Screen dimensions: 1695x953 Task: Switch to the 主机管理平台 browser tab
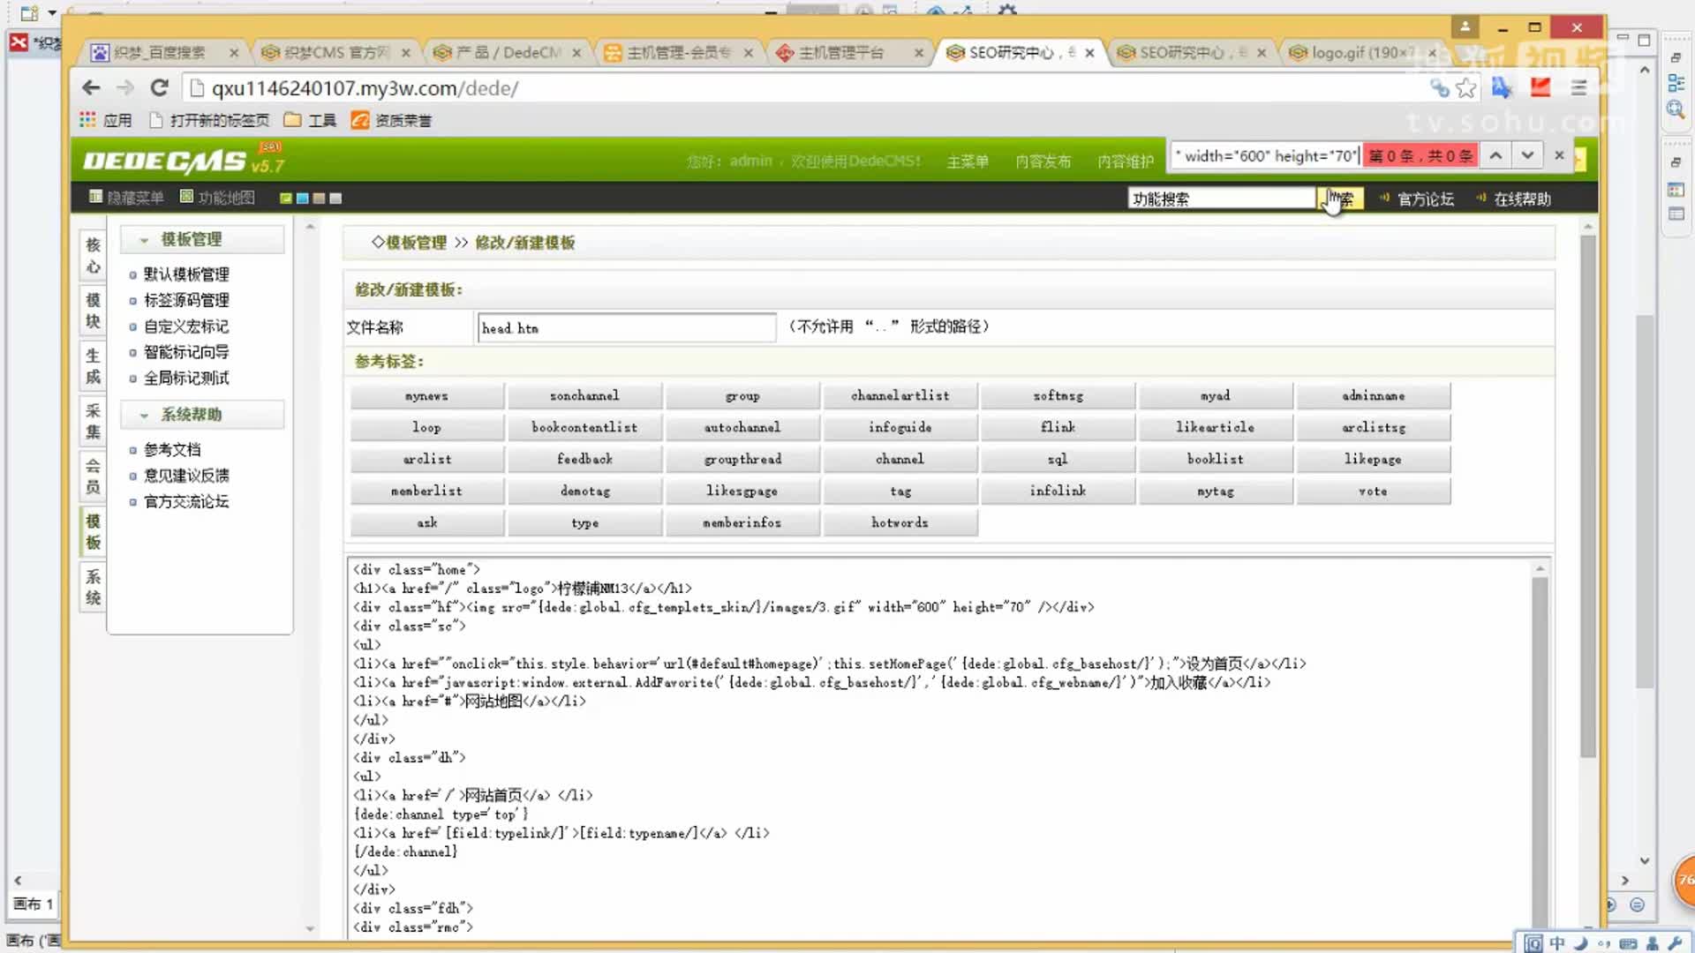(x=840, y=53)
